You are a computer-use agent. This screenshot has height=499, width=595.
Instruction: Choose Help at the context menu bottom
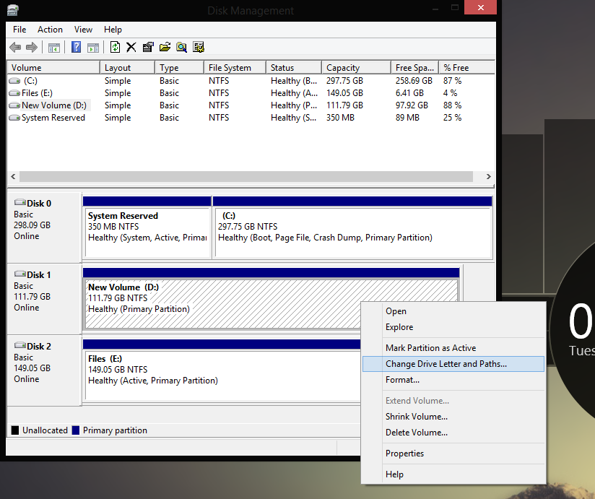(x=453, y=474)
